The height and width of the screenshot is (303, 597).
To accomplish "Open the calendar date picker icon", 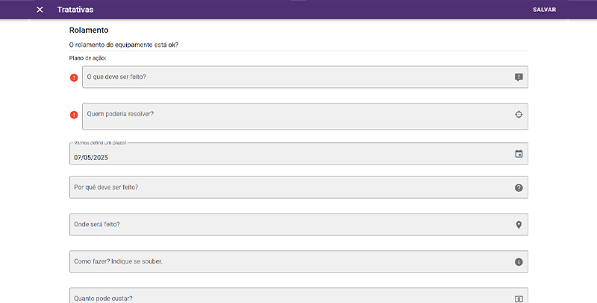I will (519, 154).
